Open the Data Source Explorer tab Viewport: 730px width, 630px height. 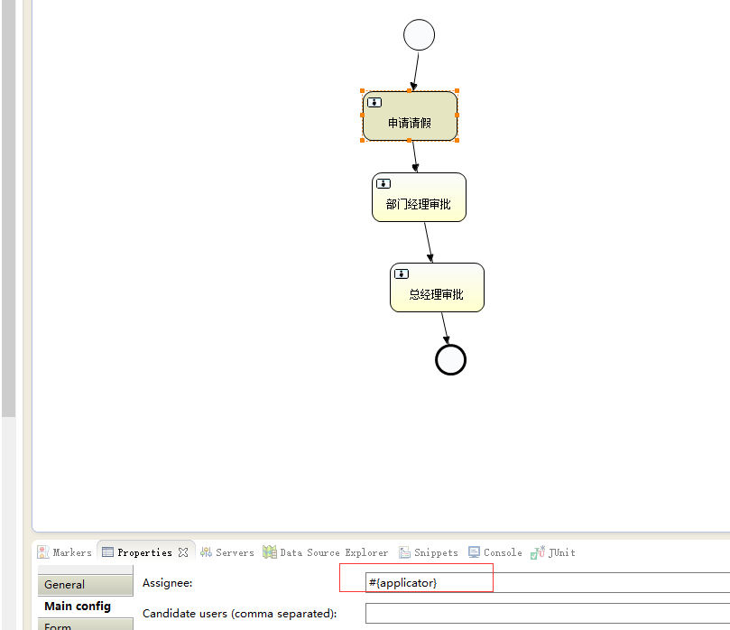tap(326, 552)
